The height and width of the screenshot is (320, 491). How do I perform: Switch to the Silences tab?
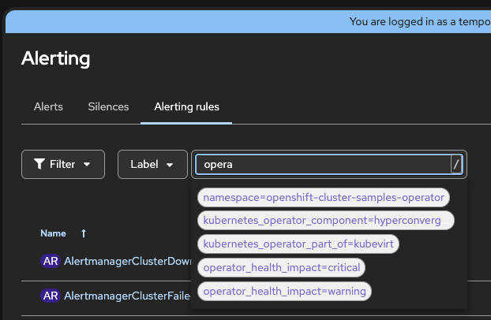(x=108, y=106)
